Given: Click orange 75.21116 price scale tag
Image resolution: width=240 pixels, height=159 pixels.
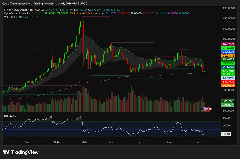Looking at the screenshot, I should click(228, 56).
